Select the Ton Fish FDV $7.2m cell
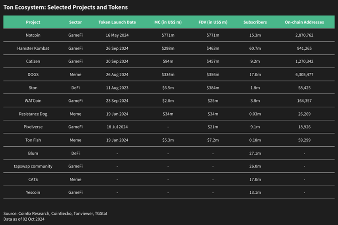The width and height of the screenshot is (338, 225). coord(213,140)
